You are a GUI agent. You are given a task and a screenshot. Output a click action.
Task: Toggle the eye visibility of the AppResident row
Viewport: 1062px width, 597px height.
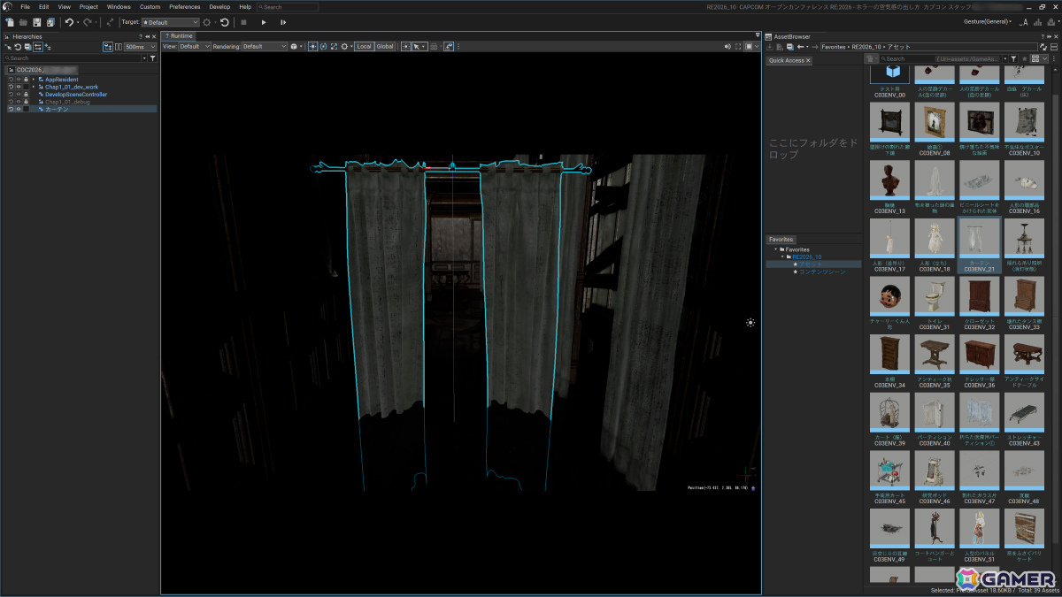19,80
